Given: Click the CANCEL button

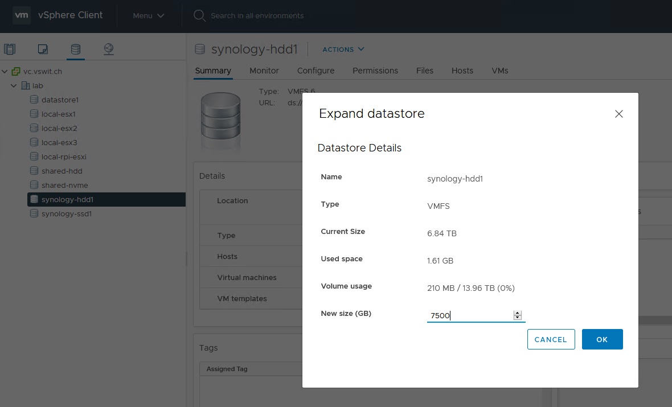Looking at the screenshot, I should 551,339.
